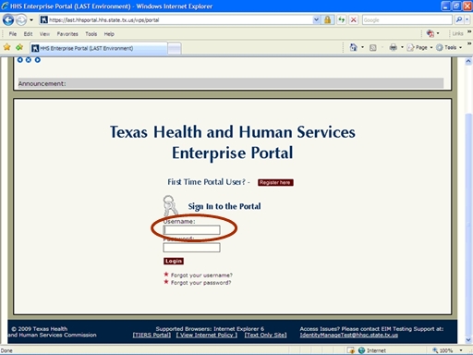Viewport: 473px width, 355px height.
Task: Click the Password input field
Action: coord(191,248)
